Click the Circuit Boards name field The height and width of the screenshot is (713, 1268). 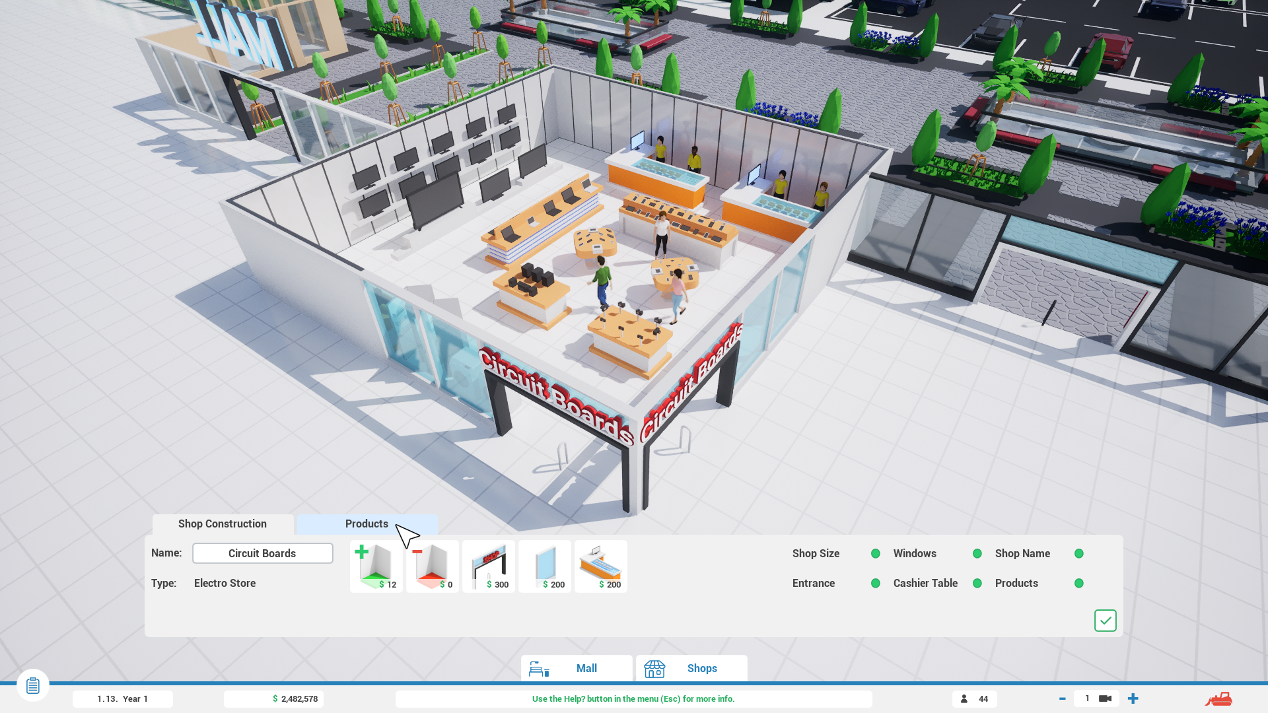pyautogui.click(x=262, y=553)
